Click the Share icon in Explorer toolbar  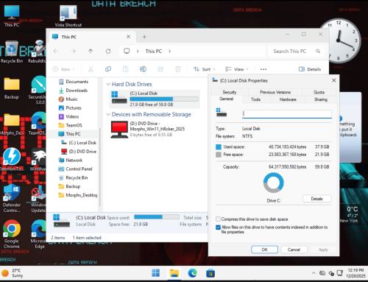coord(160,69)
